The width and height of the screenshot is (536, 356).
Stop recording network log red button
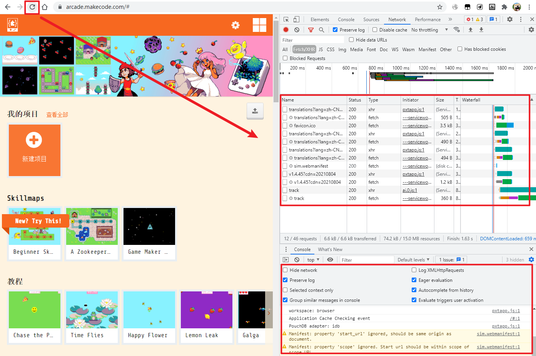[x=286, y=30]
